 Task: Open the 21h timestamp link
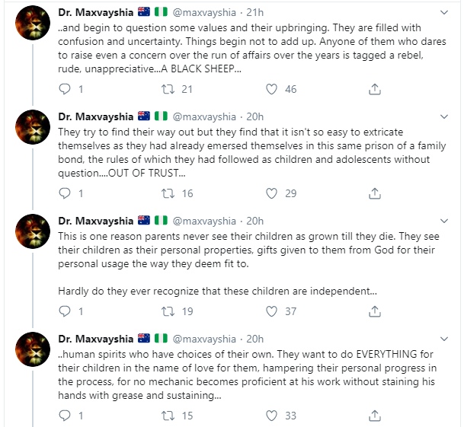pos(254,13)
